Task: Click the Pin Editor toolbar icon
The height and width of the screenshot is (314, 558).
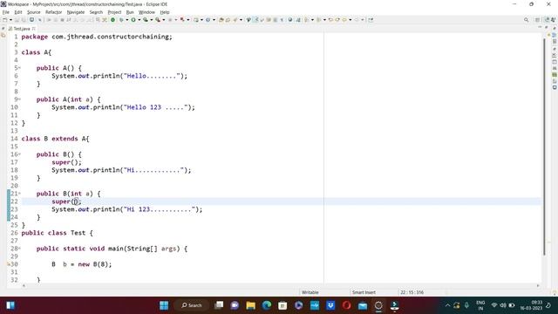Action: 371,20
